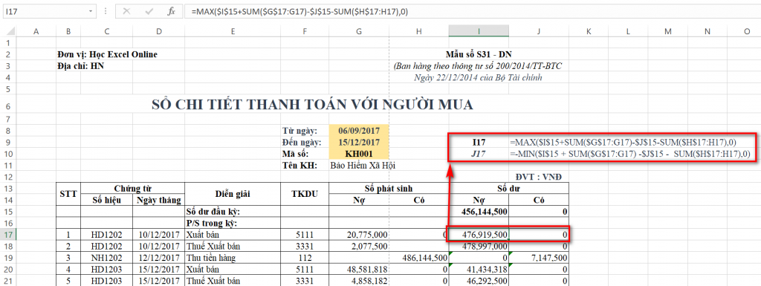Click 'Ngày 22/12/2014 của Bộ Tài chính' cell
This screenshot has height=286, width=761.
[x=479, y=77]
